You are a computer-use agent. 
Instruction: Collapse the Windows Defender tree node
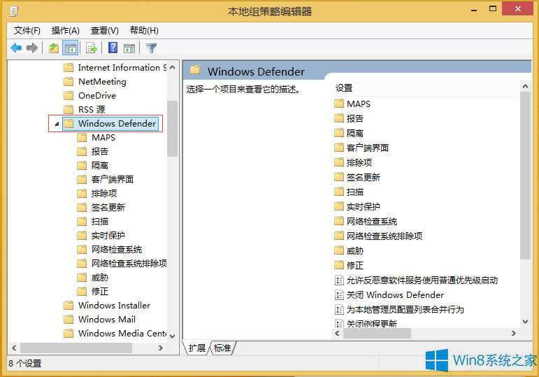tap(57, 124)
